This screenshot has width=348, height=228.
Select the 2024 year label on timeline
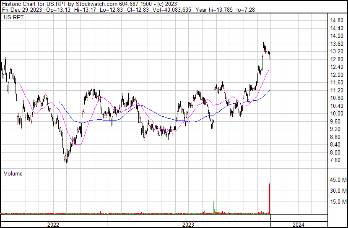click(x=298, y=225)
